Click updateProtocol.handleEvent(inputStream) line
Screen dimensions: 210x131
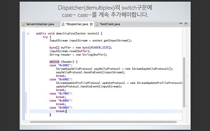tap(89, 87)
